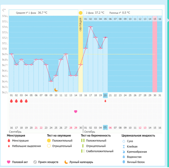
Task: Click the pink column for cycle day 15
Action: [155, 53]
